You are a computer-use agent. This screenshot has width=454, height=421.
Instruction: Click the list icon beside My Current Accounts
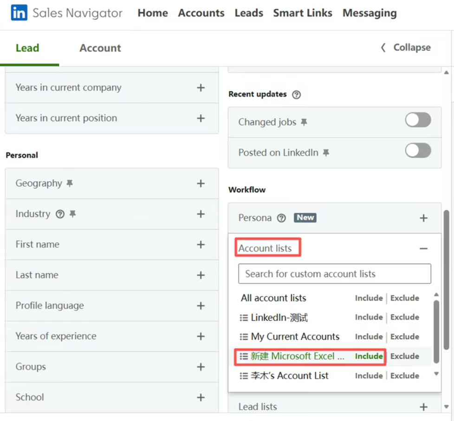pos(244,337)
